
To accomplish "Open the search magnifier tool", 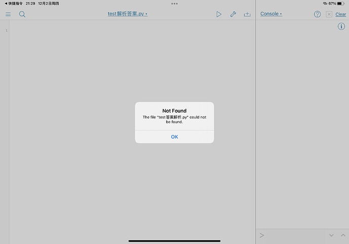I will pos(22,14).
